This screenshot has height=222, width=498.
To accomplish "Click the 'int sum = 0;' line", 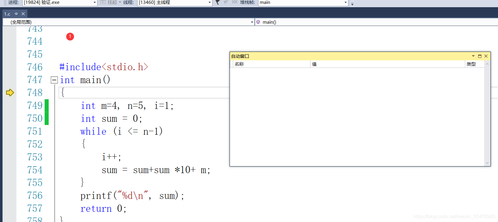I will tap(111, 118).
